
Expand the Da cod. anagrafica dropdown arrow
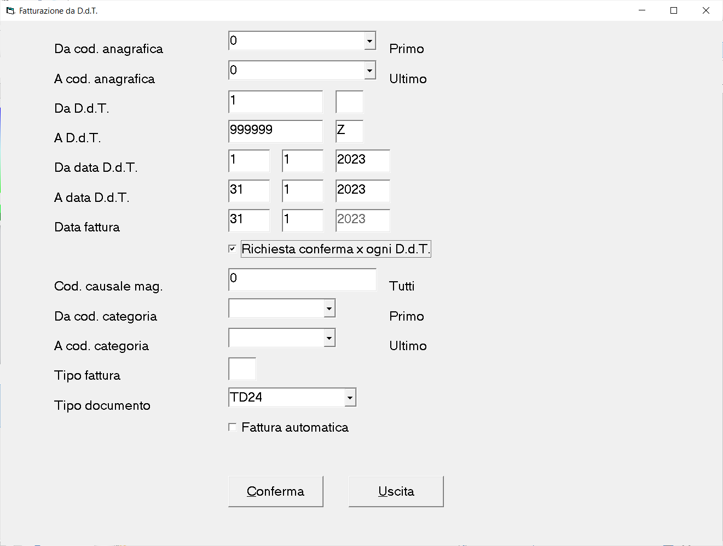coord(370,40)
